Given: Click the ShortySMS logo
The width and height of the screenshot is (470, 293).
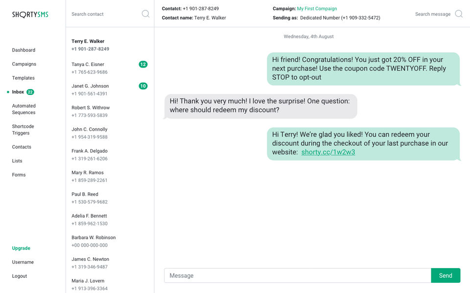Looking at the screenshot, I should click(x=30, y=15).
